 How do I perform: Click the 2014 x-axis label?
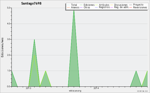coord(96,88)
